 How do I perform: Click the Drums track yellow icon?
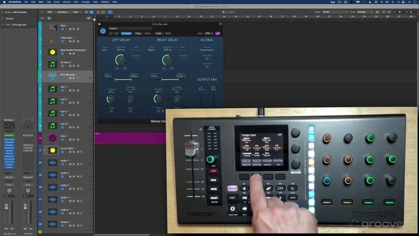[52, 150]
